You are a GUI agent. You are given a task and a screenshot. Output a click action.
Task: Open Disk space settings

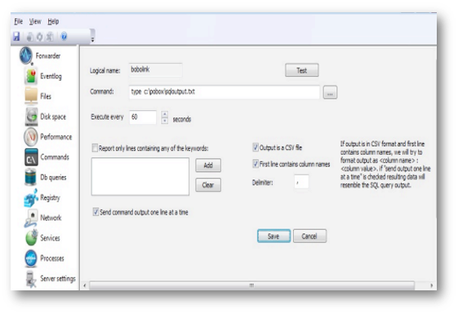46,117
